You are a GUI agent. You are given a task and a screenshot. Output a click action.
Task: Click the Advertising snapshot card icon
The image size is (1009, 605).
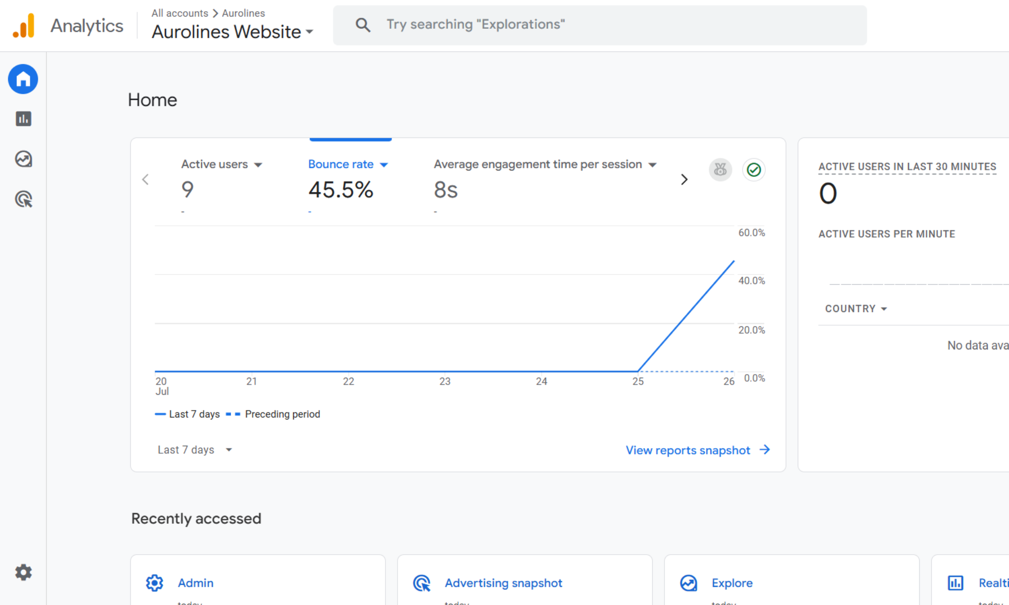coord(422,583)
